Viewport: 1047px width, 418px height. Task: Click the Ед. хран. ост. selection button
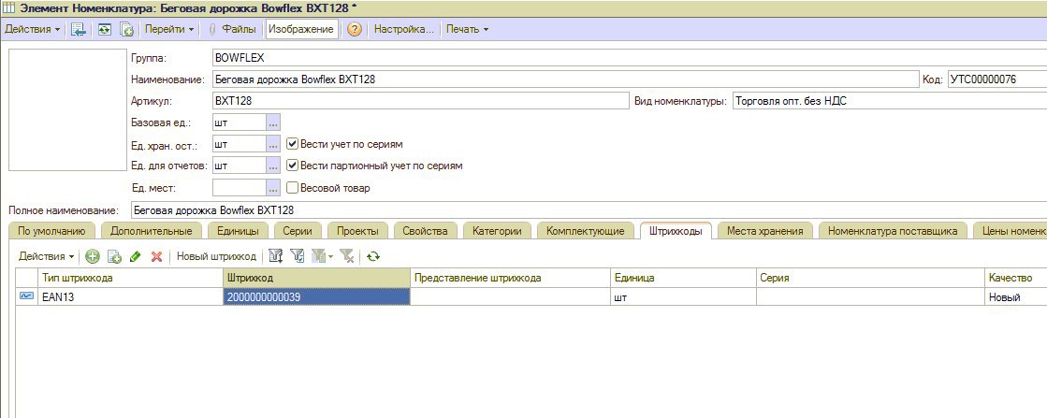273,144
